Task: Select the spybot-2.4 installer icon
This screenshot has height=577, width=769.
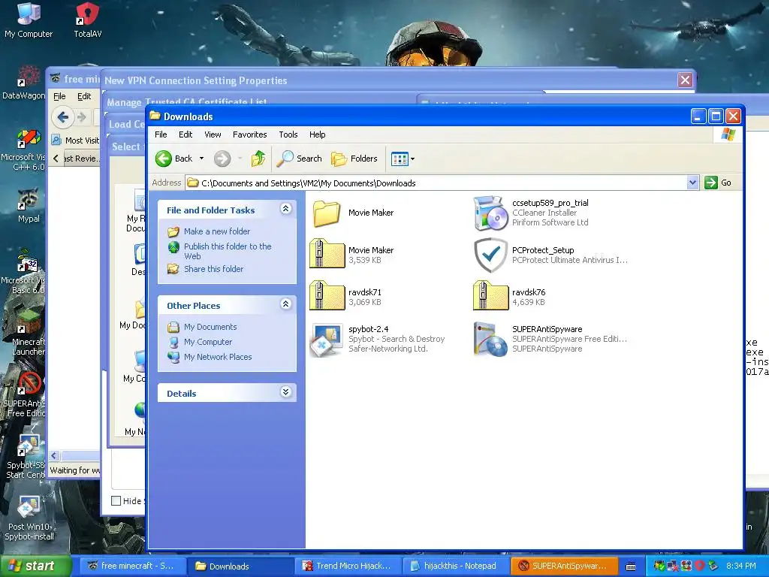Action: pos(327,340)
